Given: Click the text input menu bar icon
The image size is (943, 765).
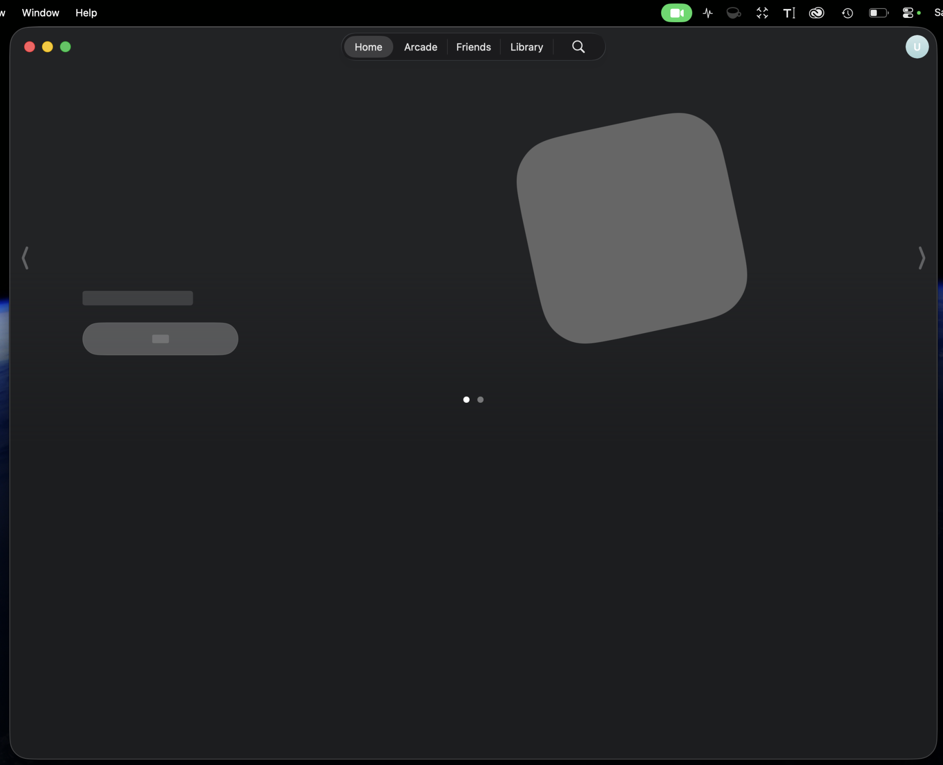Looking at the screenshot, I should pos(789,13).
